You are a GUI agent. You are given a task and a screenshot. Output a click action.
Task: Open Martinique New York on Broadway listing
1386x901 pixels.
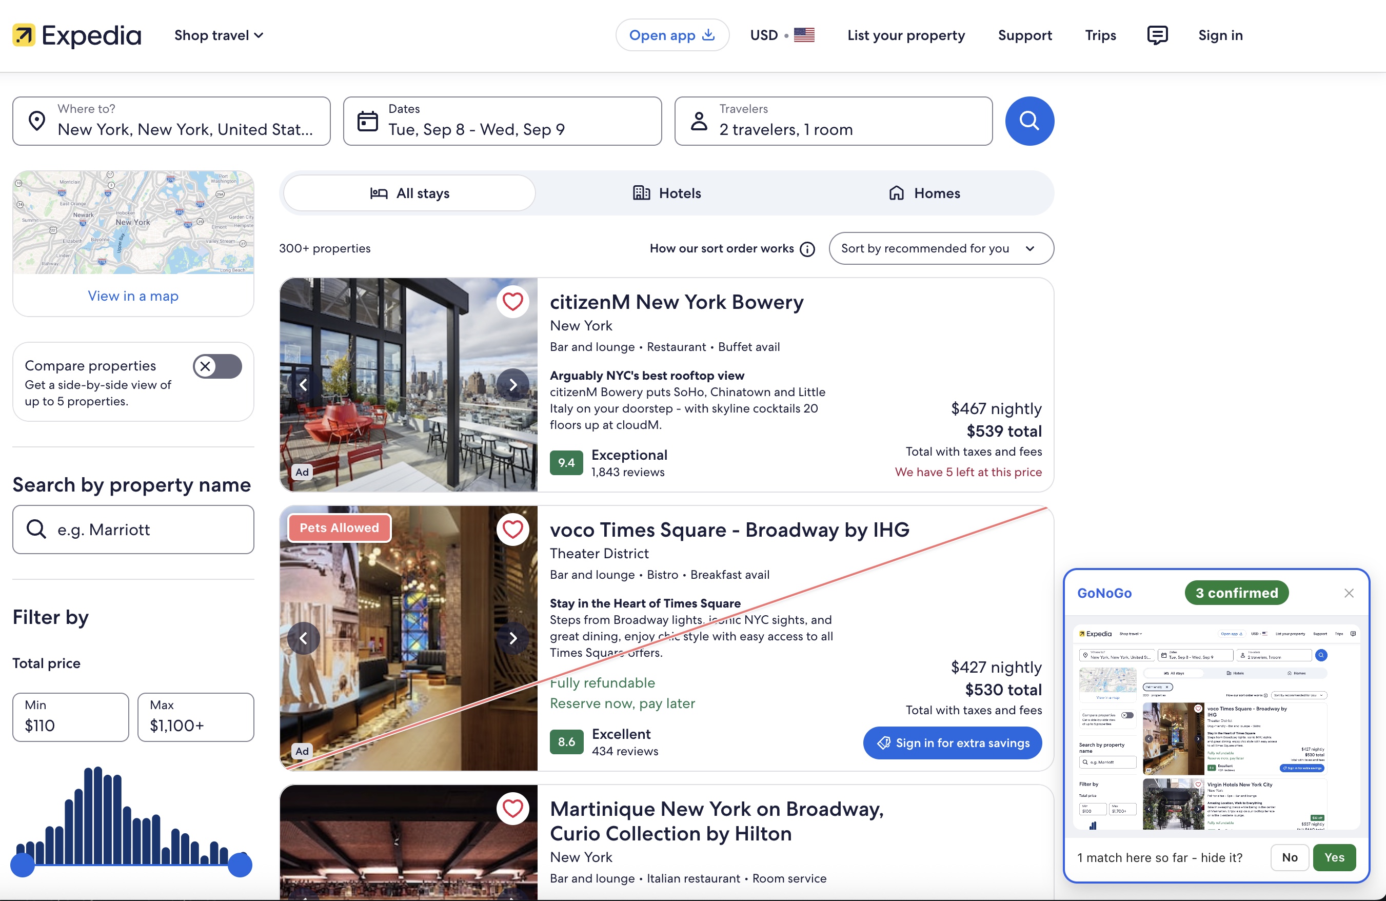[x=716, y=821]
